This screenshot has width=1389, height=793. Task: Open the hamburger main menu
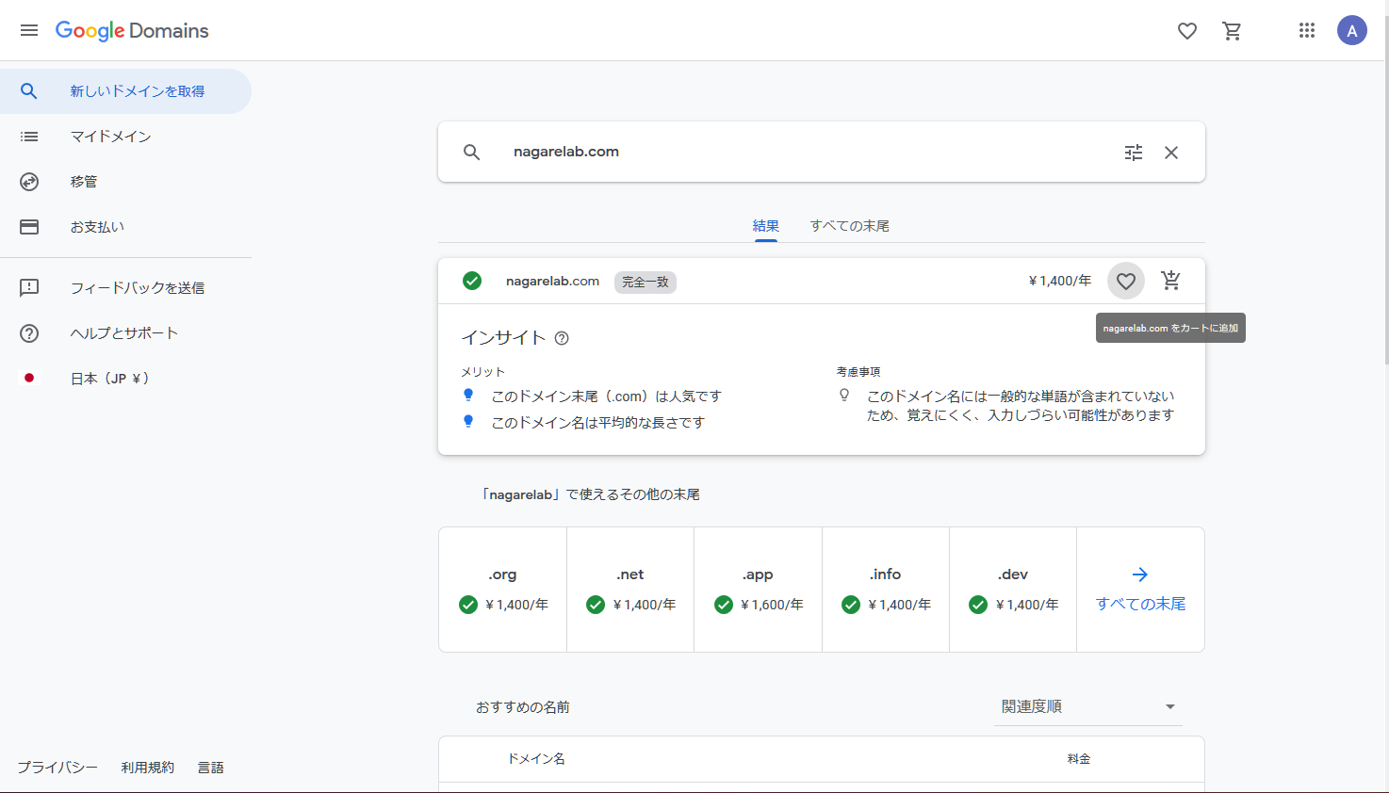pos(29,30)
